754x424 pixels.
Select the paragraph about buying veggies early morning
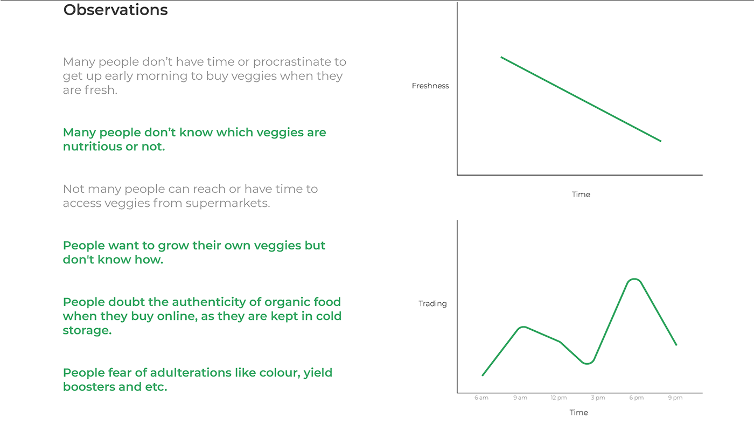pos(204,76)
